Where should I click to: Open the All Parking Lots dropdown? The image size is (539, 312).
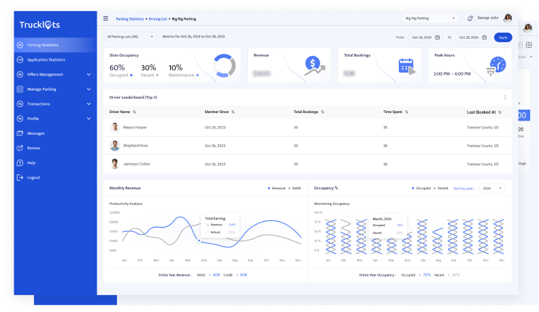pos(130,37)
